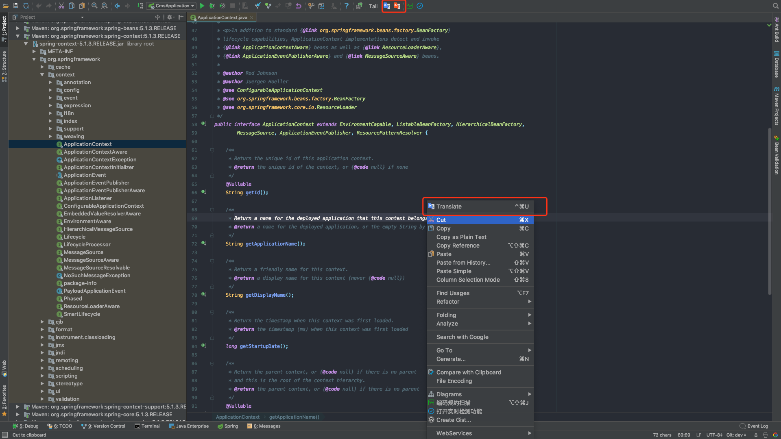
Task: Click the Save All floppy disk icon
Action: 16,6
